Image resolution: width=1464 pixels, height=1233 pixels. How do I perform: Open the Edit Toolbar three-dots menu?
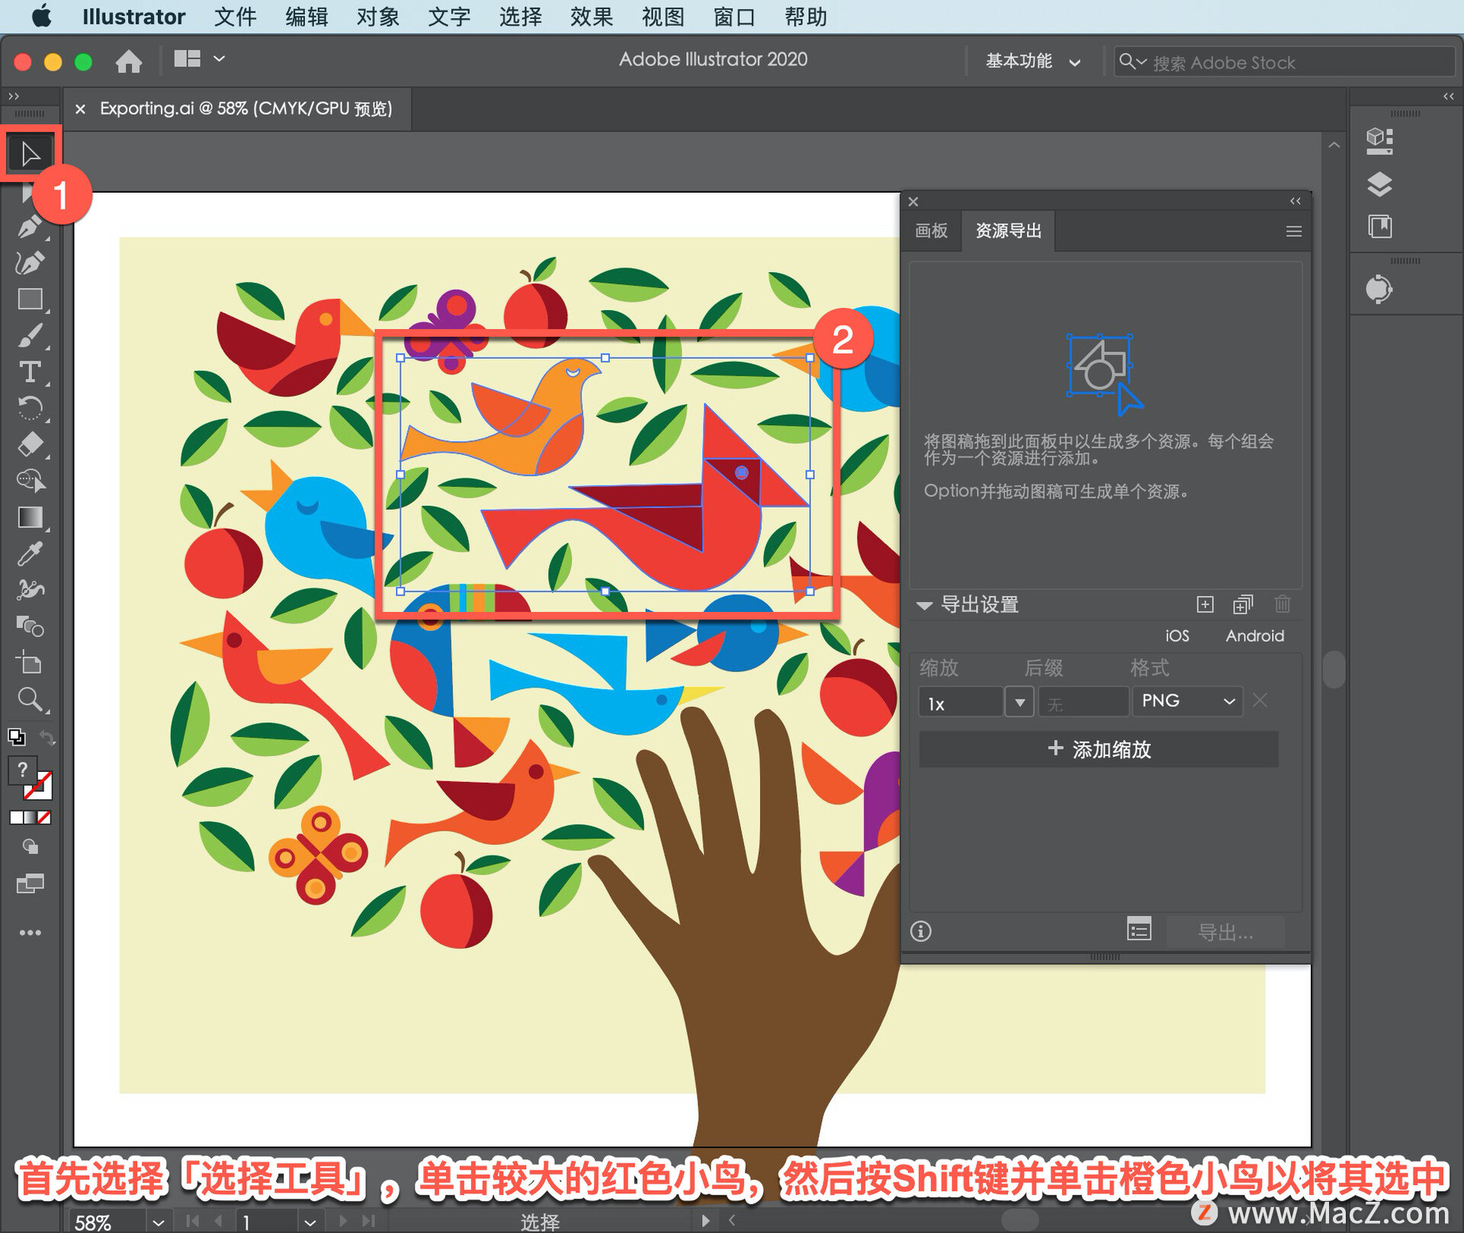point(30,933)
